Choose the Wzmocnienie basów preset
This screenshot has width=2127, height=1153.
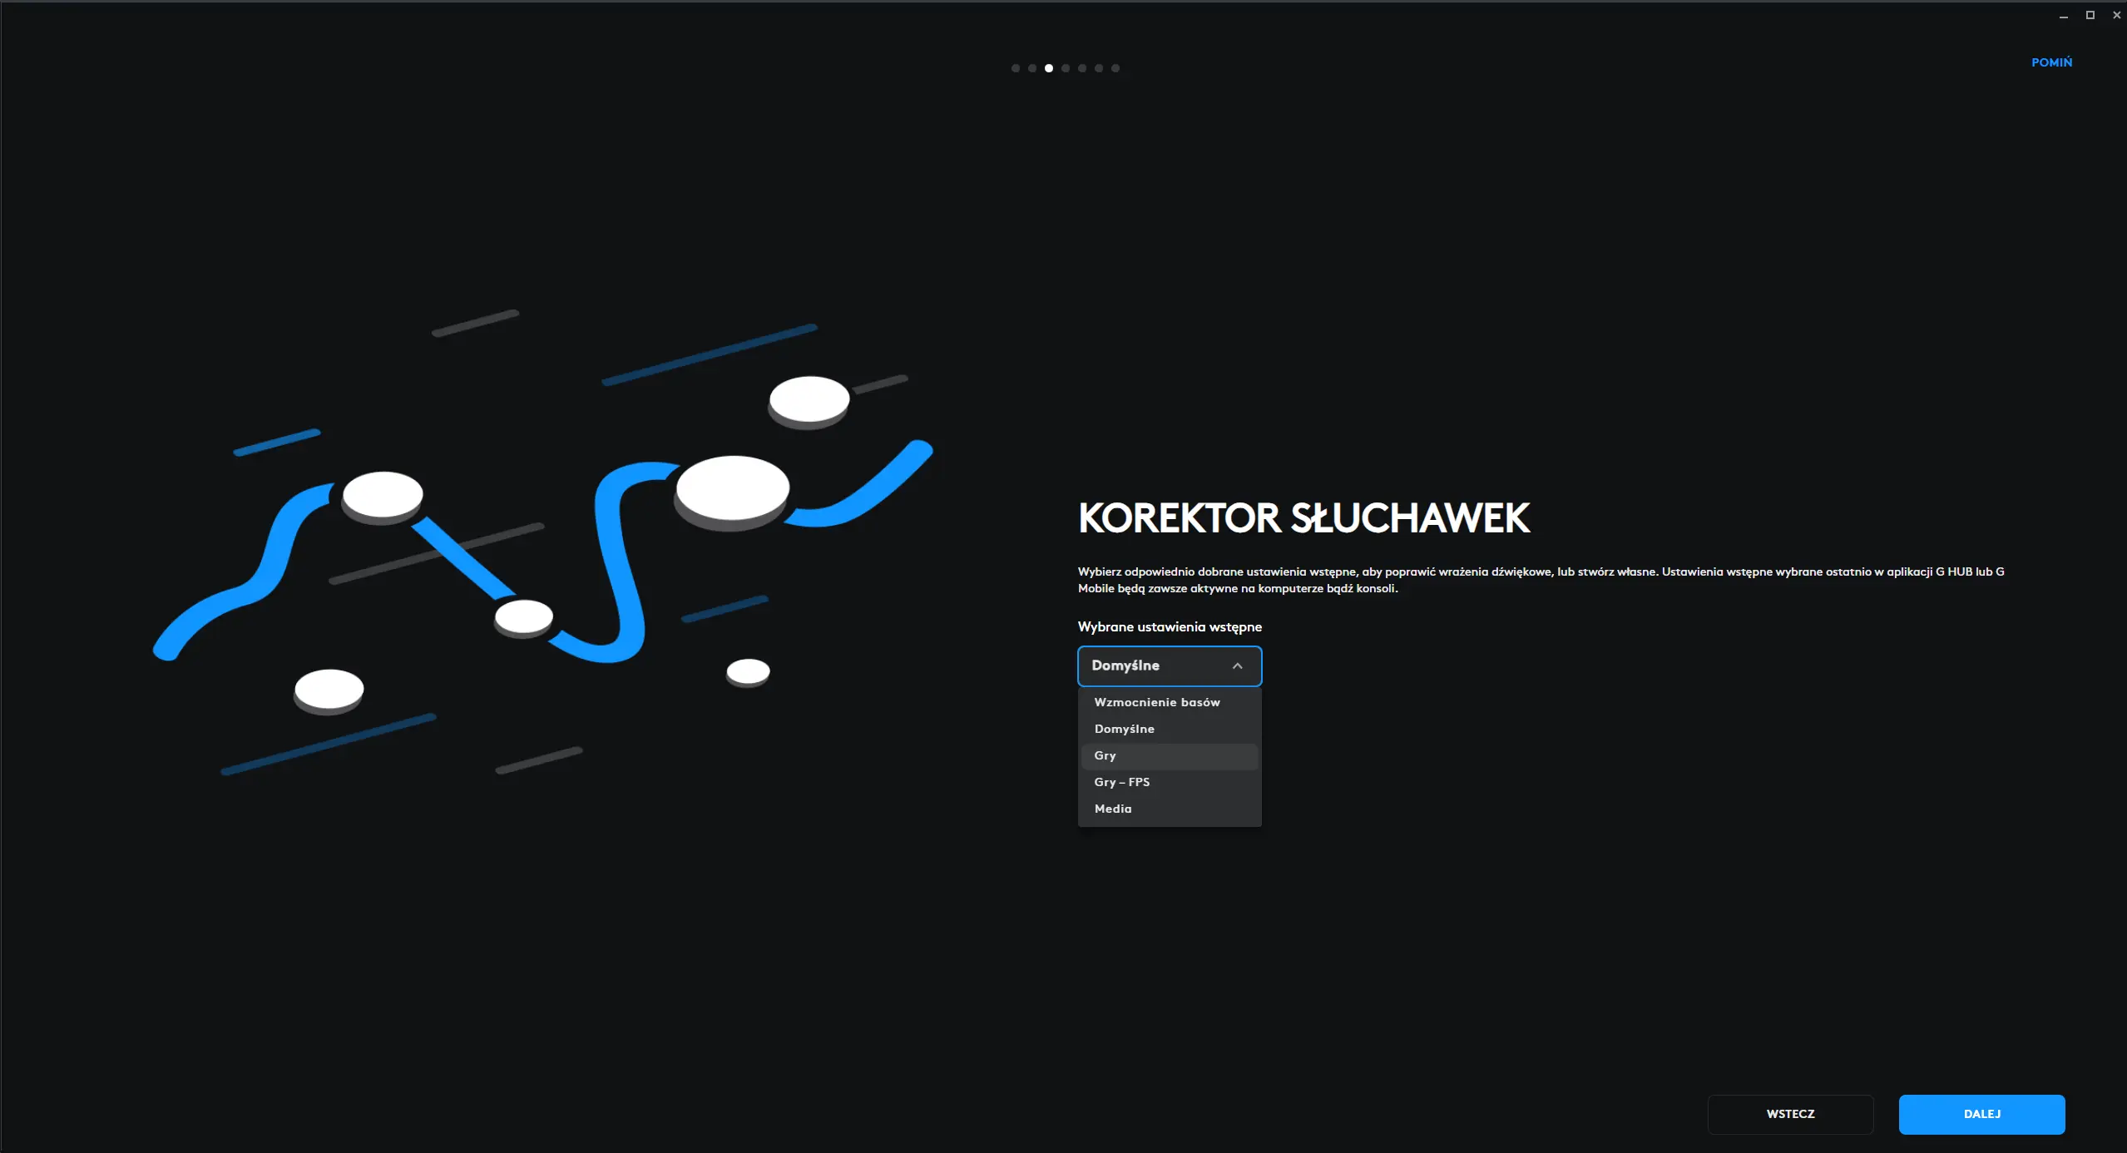click(x=1156, y=702)
